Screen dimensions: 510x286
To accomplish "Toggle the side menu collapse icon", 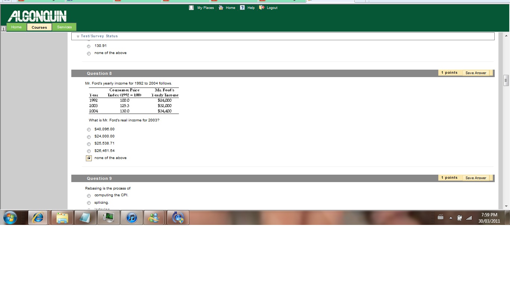I will click(3, 28).
